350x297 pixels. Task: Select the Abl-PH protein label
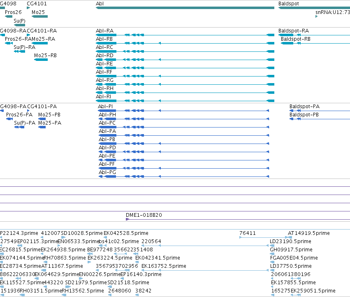[107, 114]
